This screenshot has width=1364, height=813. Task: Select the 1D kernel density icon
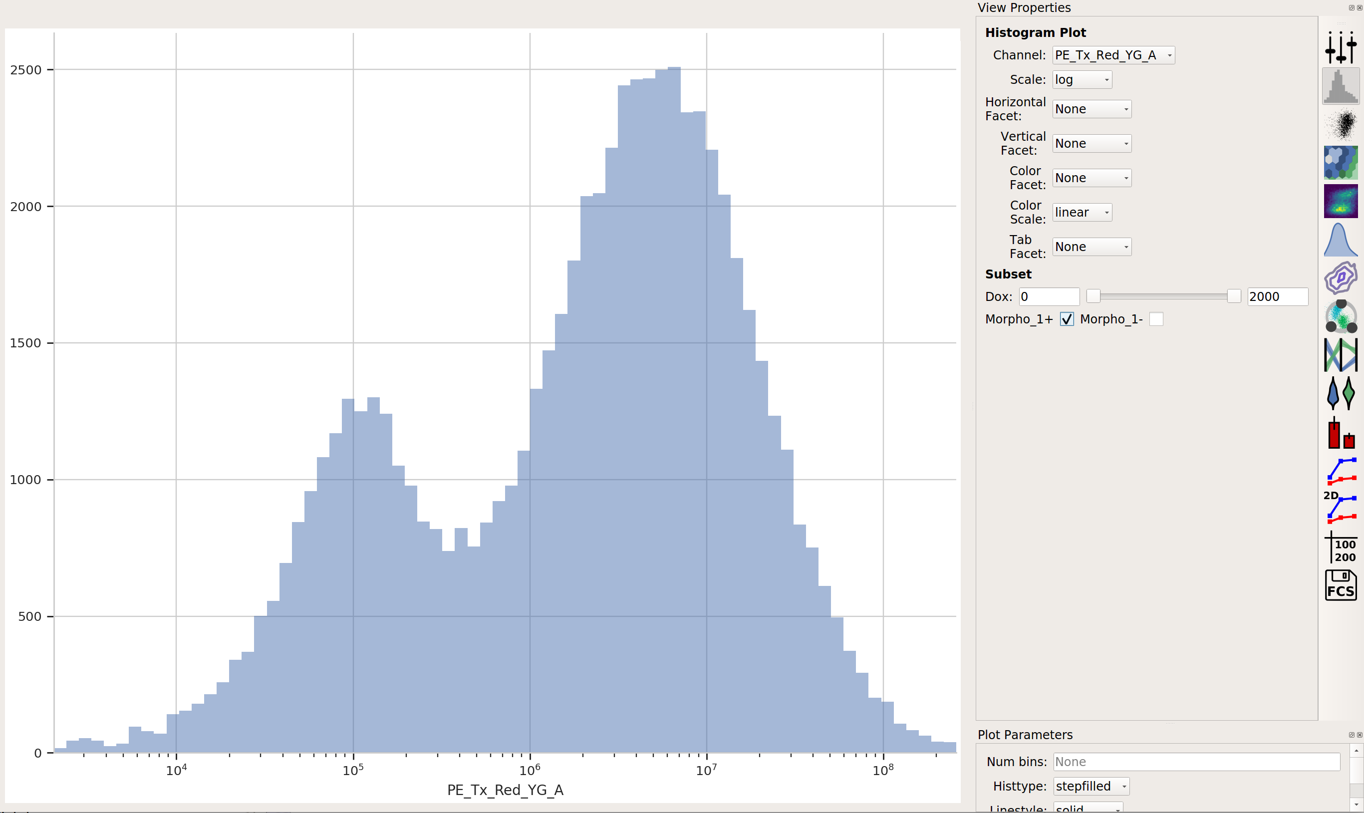[1341, 240]
